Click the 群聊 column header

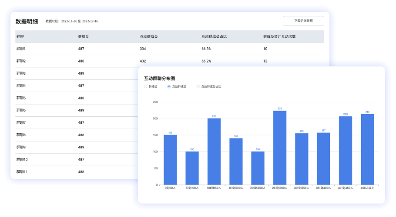click(20, 36)
